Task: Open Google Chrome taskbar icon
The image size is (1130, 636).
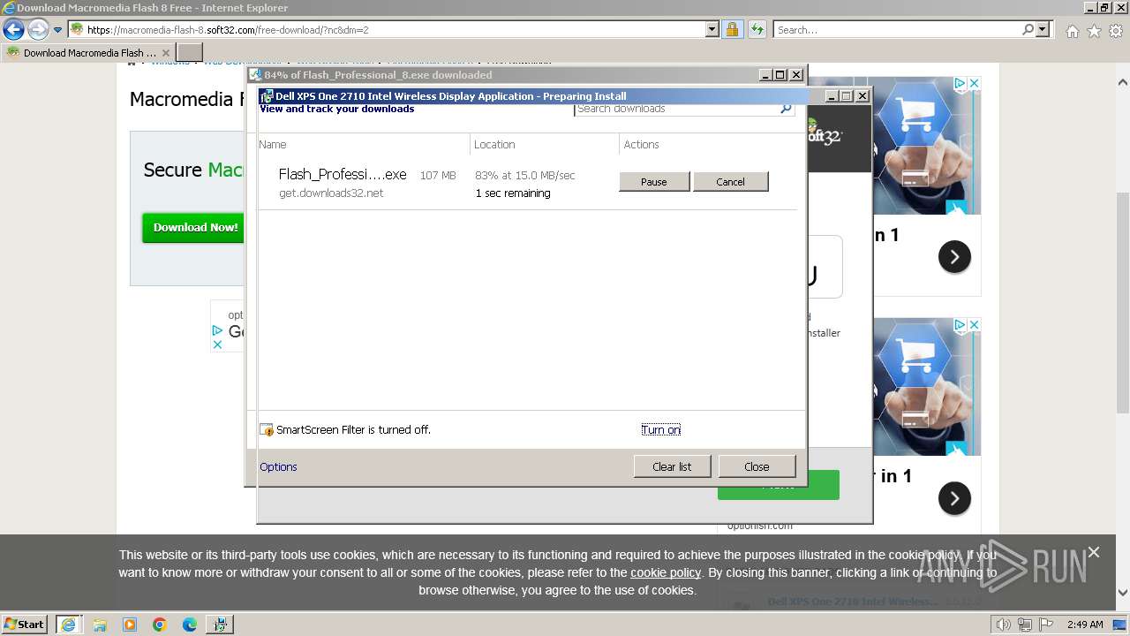Action: (160, 625)
